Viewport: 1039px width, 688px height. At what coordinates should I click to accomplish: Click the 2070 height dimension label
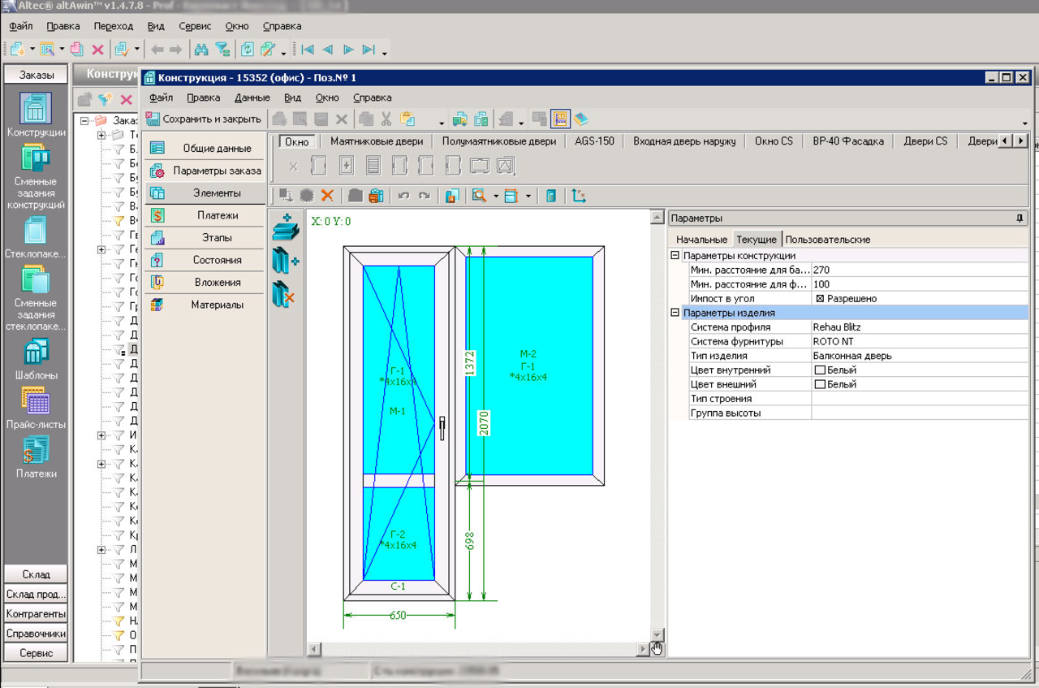[x=484, y=423]
